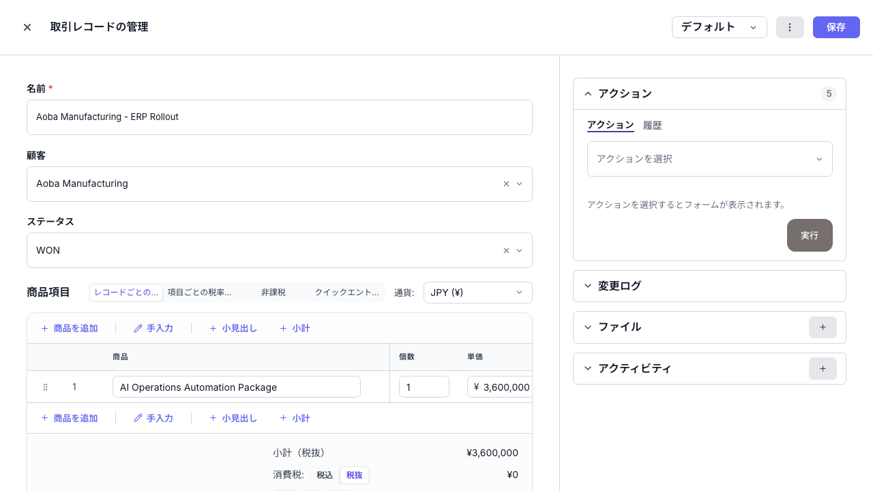This screenshot has width=873, height=491.
Task: Clear the WON ステータス with the × icon
Action: point(506,250)
